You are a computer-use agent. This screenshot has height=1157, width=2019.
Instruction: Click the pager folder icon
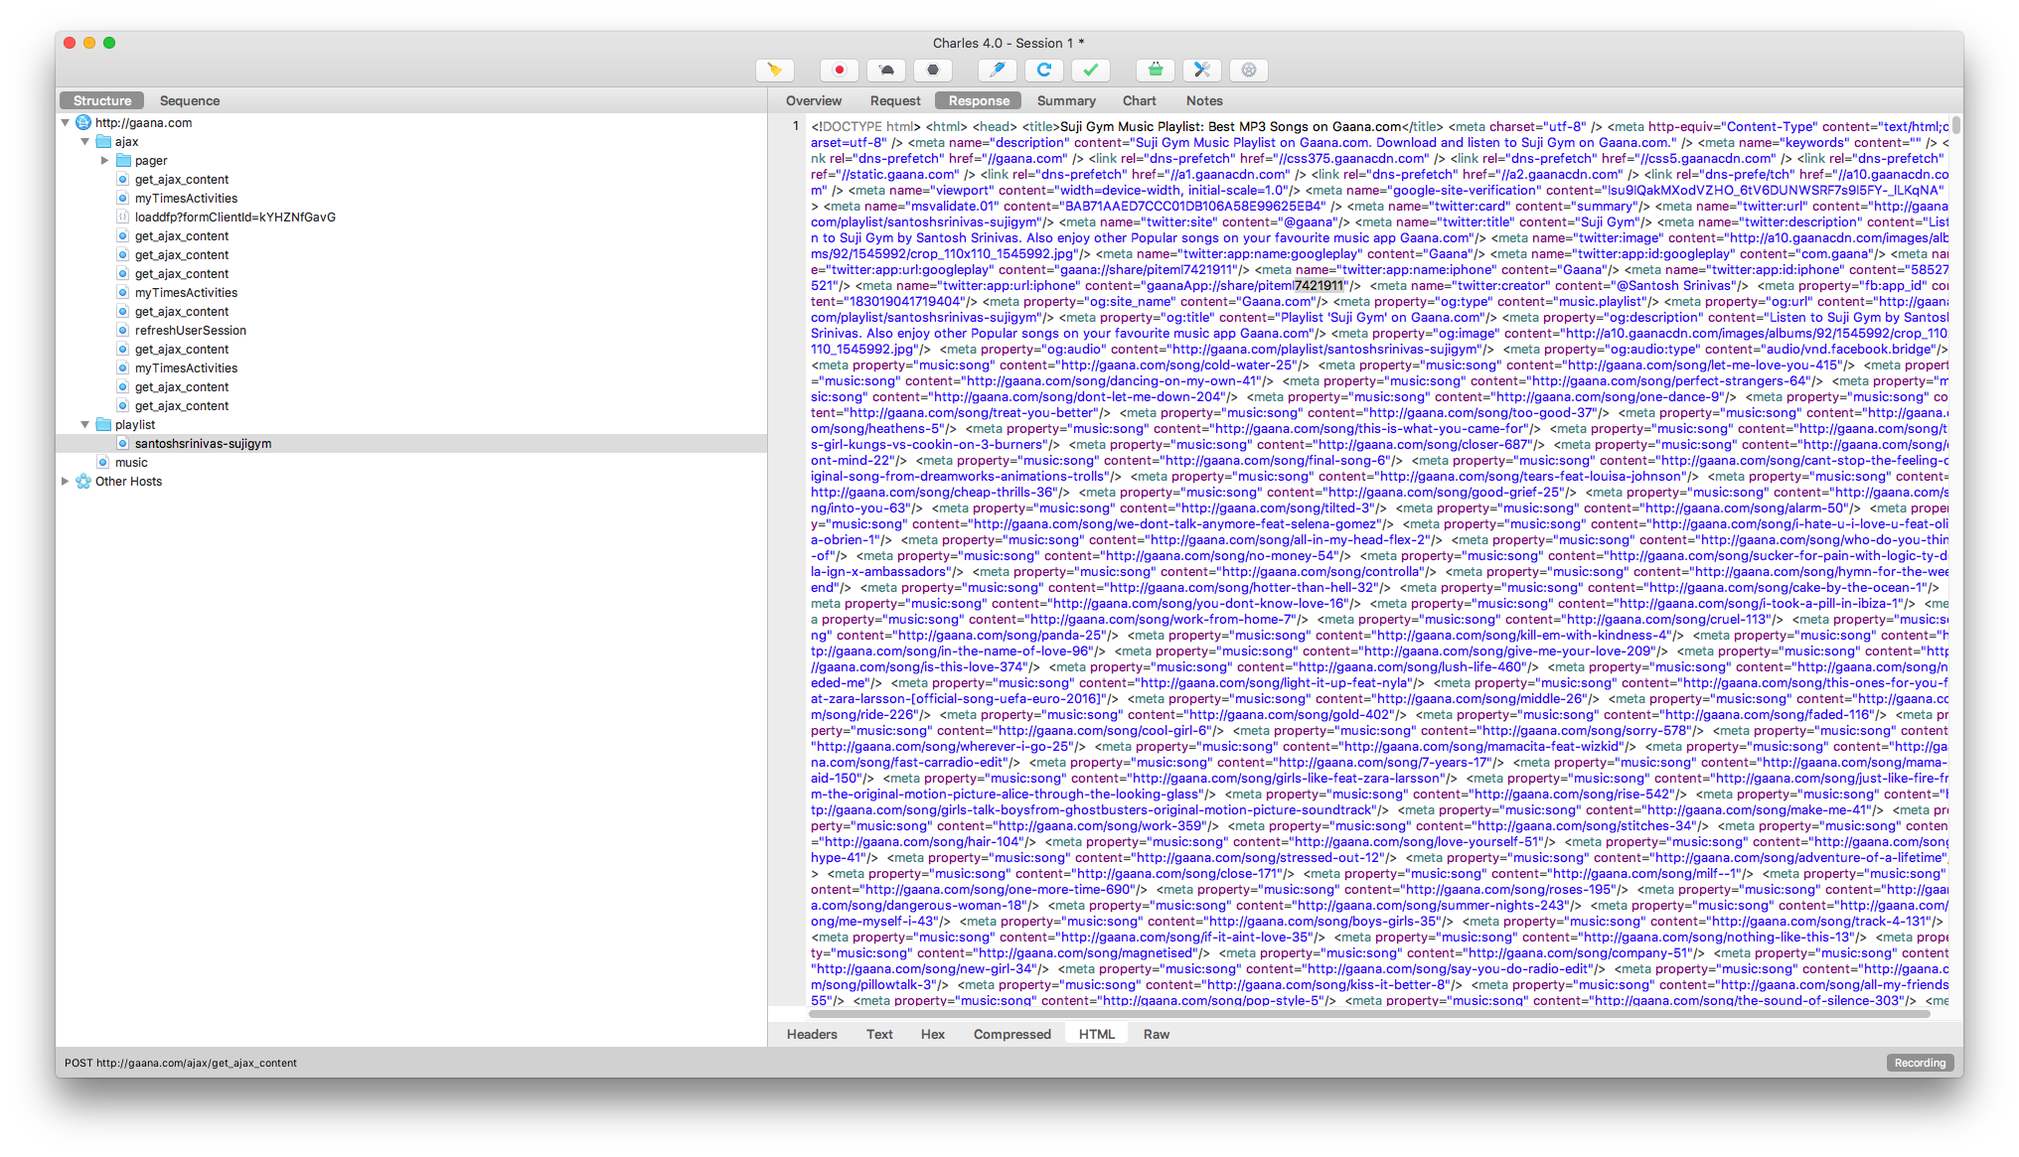[x=123, y=161]
